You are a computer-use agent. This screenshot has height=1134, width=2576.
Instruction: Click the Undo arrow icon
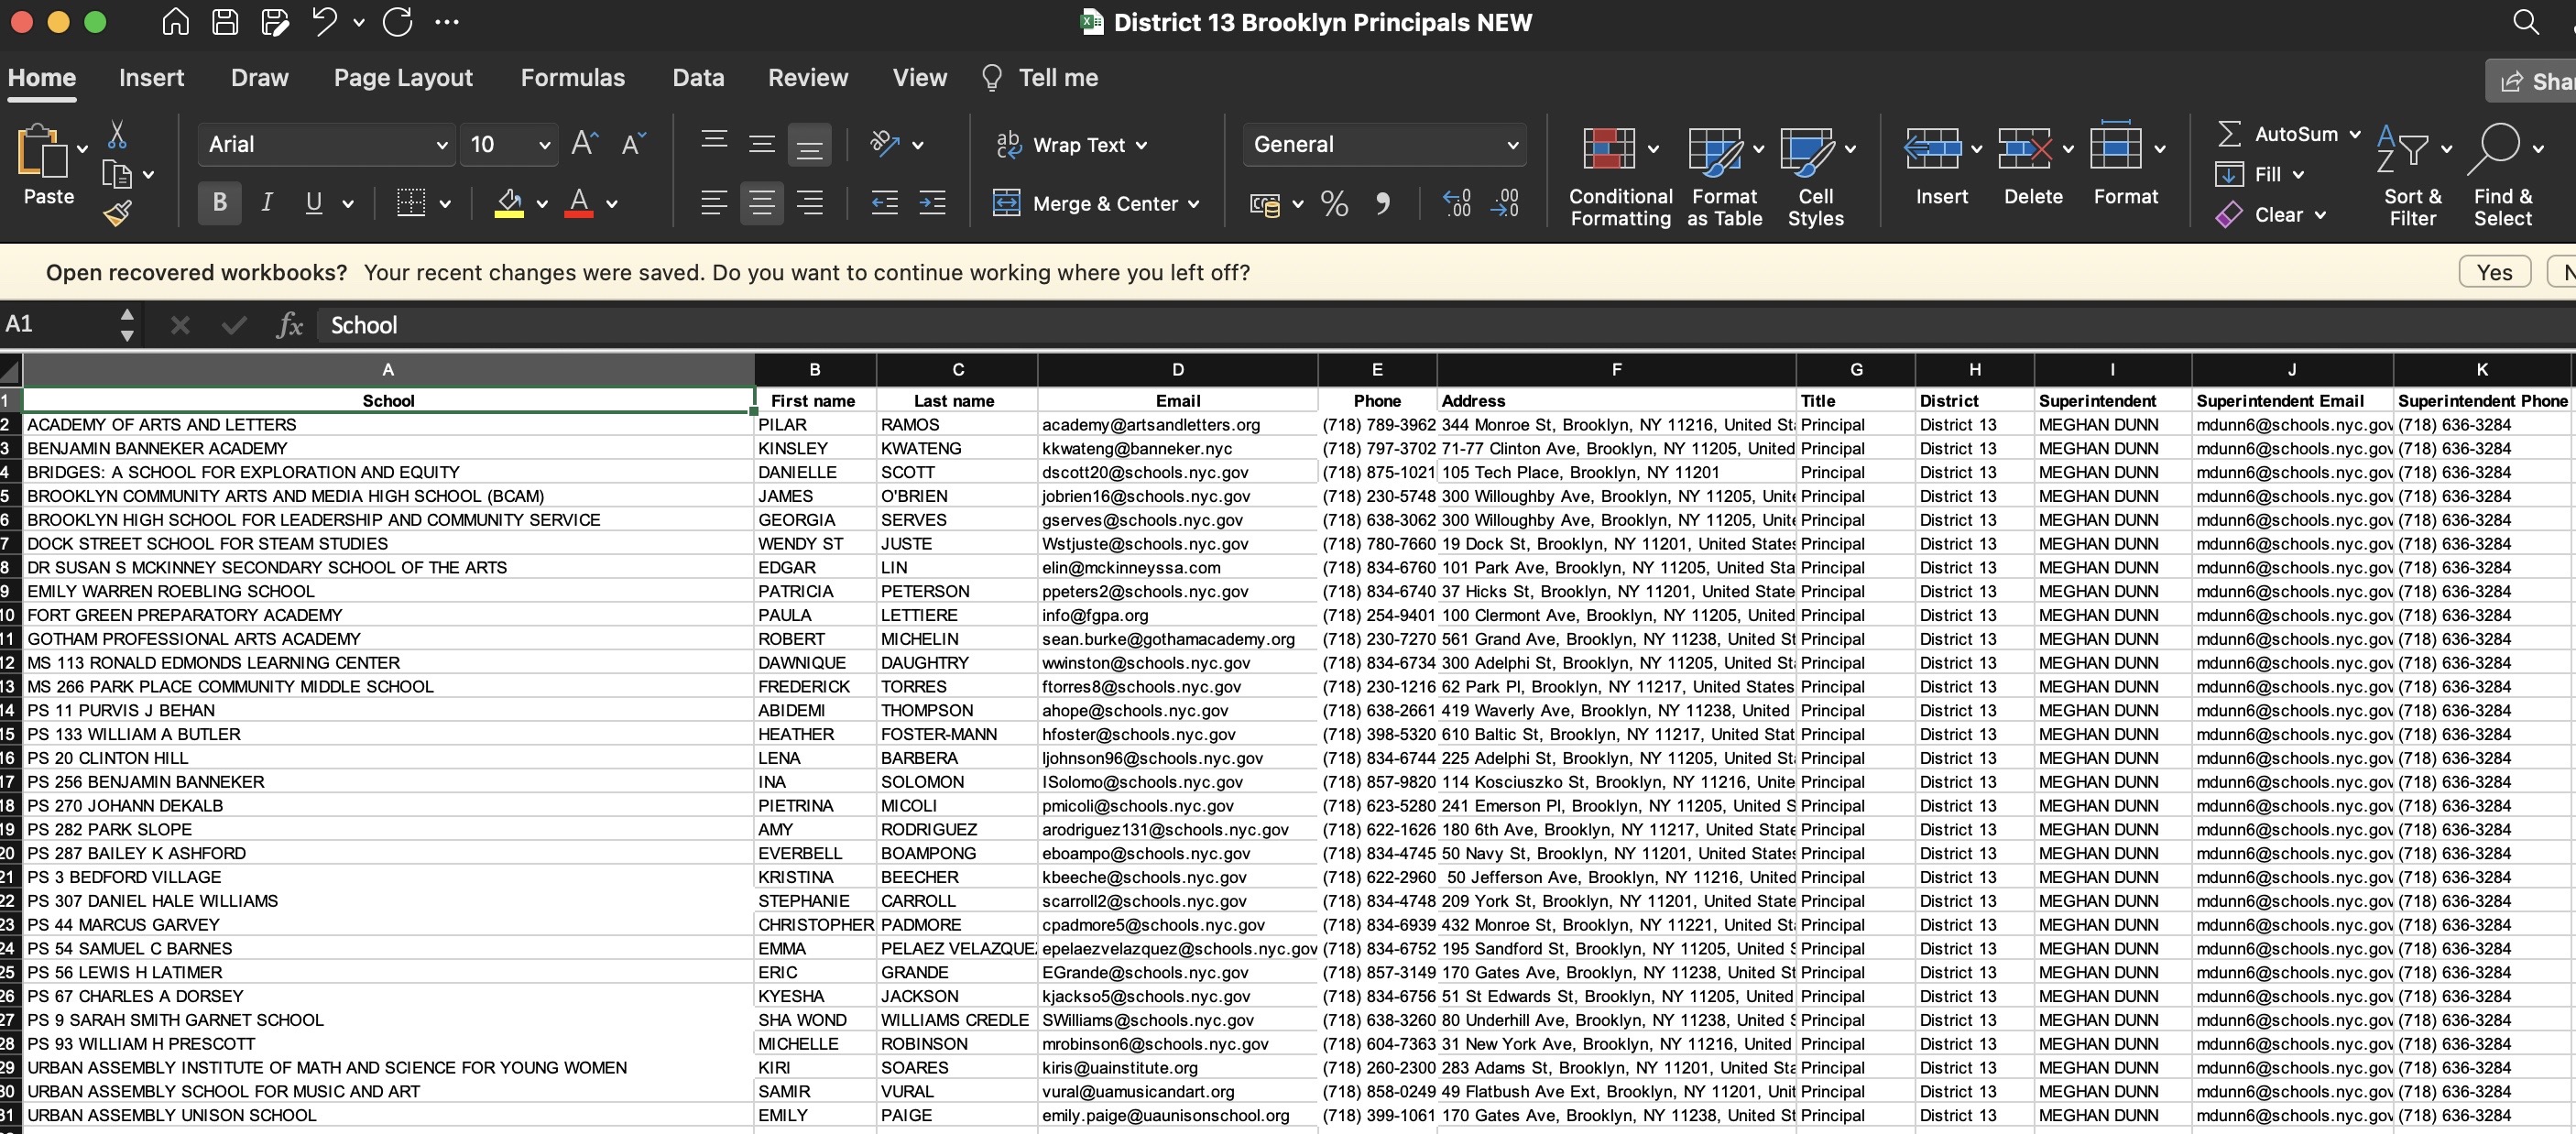(x=324, y=22)
